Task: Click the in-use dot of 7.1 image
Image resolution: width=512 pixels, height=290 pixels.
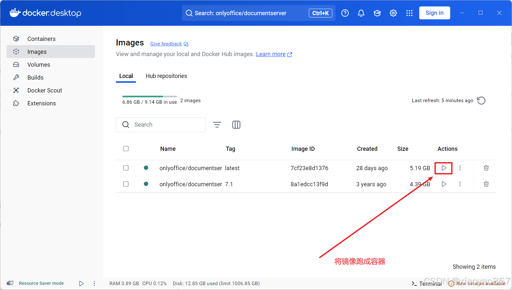Action: coord(146,184)
